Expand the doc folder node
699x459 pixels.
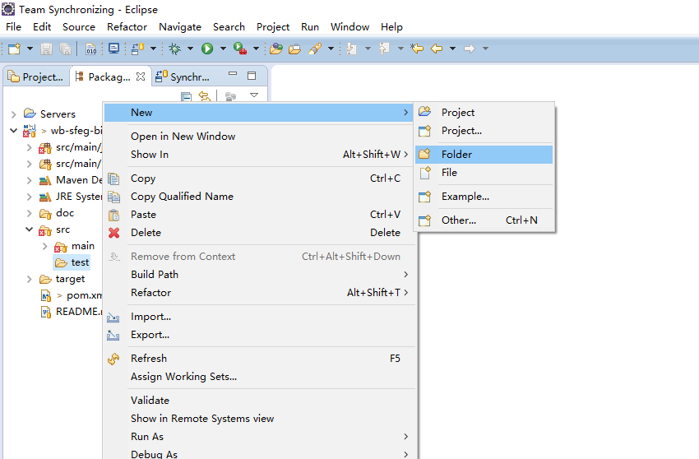[30, 213]
